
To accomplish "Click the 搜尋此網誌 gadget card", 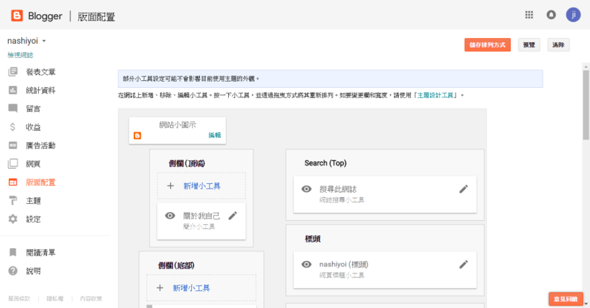I will point(385,194).
